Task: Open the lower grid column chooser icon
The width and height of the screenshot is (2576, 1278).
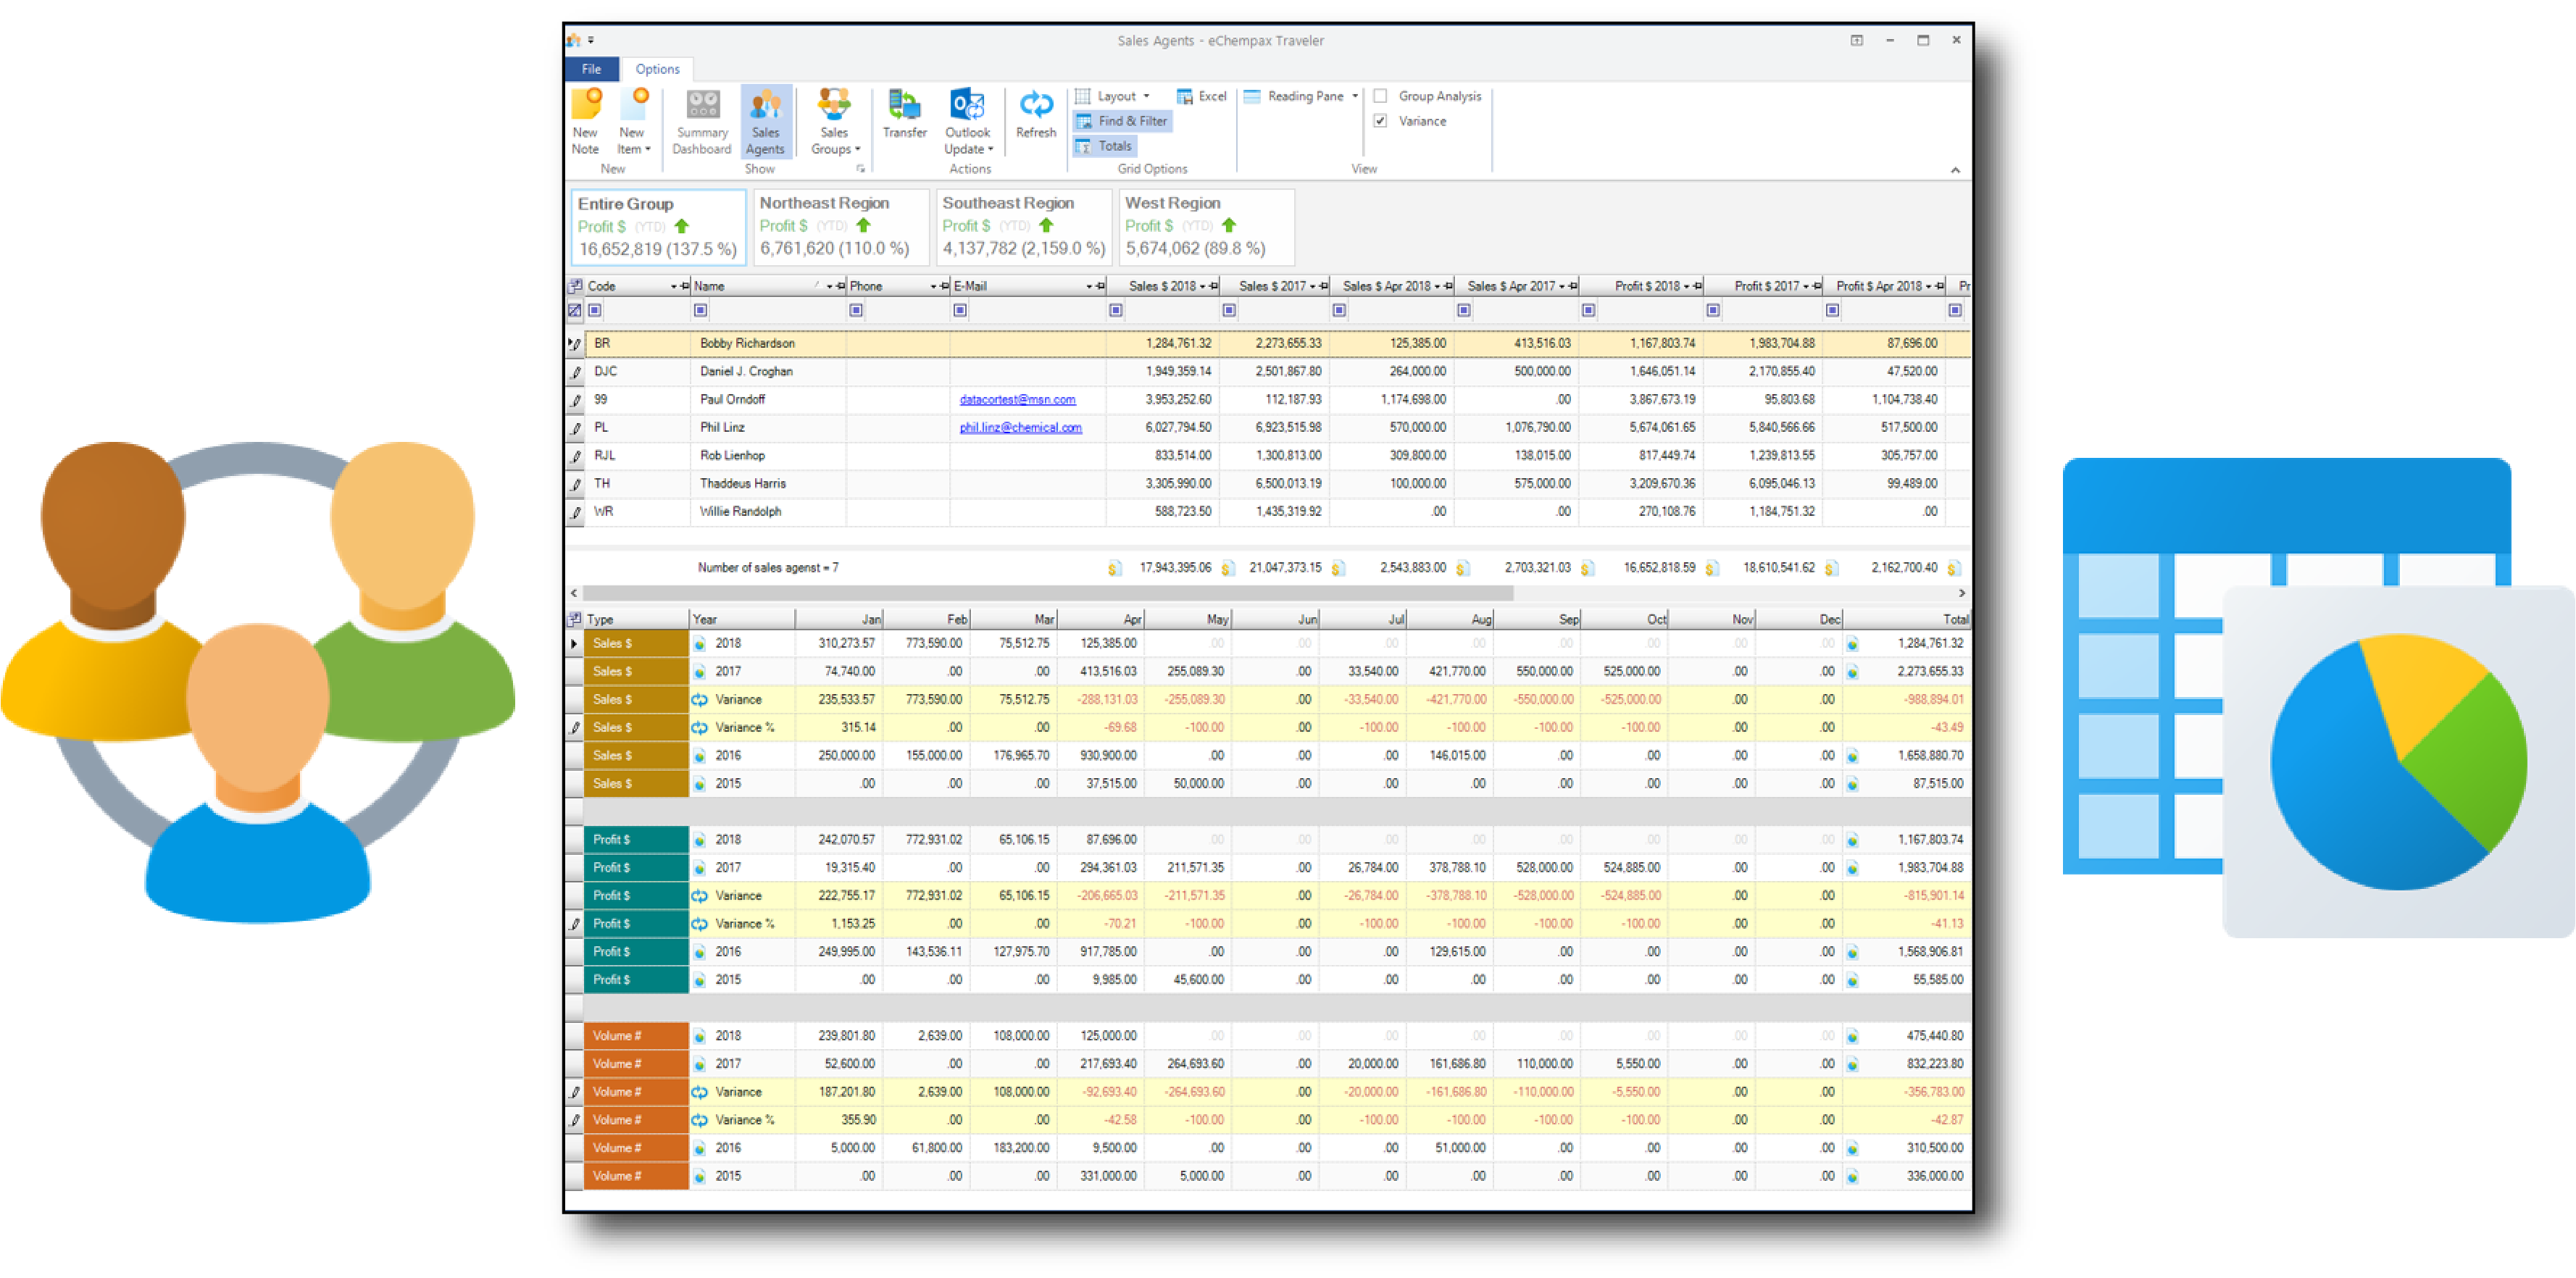Action: tap(575, 620)
